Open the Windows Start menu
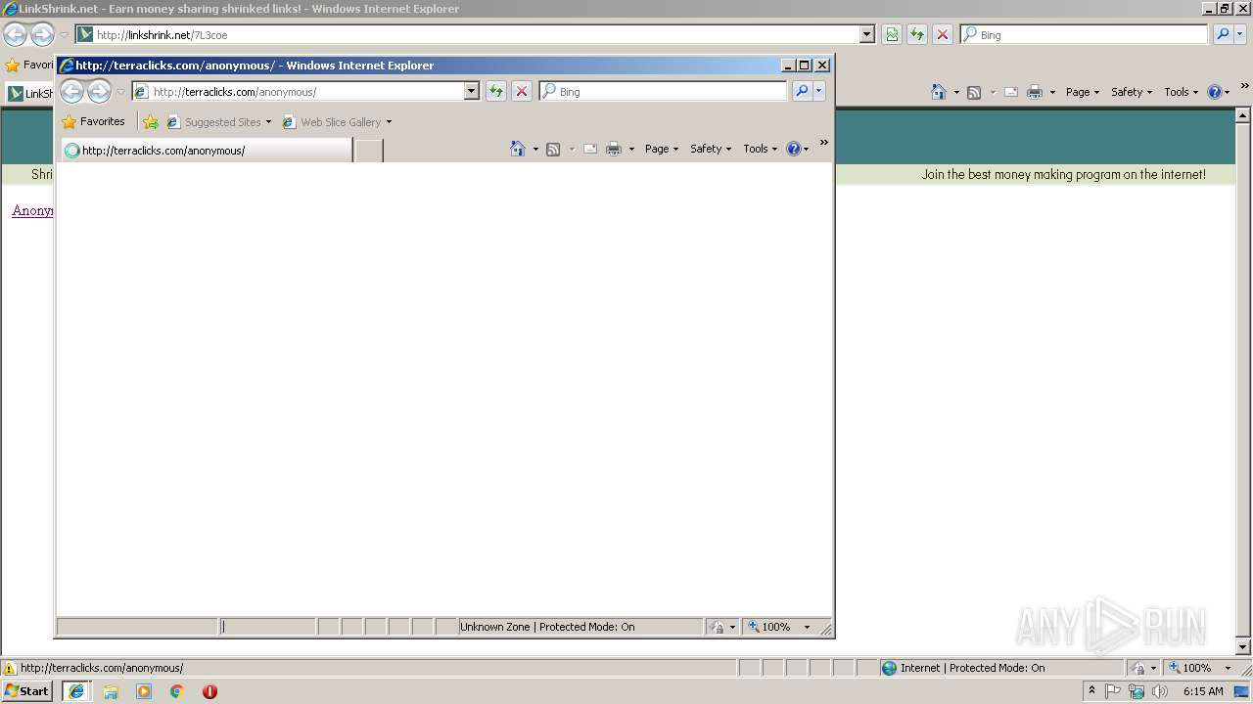Screen dimensions: 1253x704 [27, 690]
